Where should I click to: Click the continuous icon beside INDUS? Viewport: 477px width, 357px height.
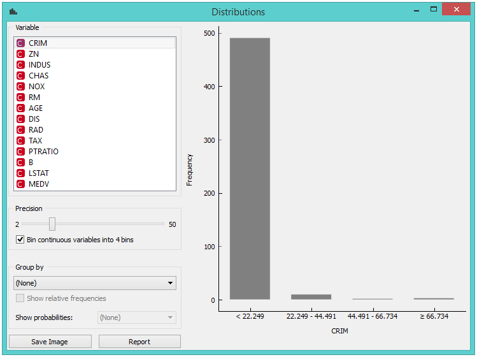[20, 65]
